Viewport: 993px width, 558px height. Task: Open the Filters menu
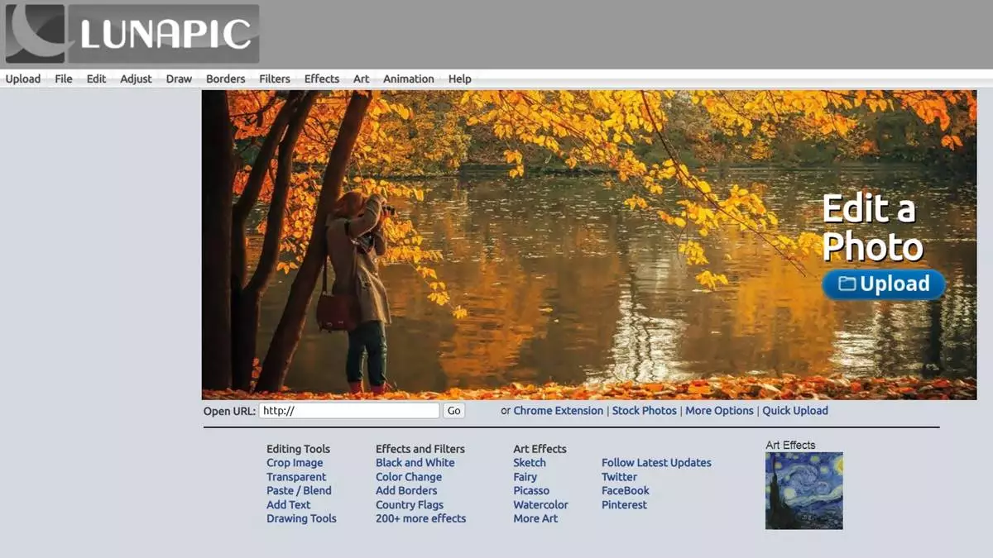click(x=275, y=79)
